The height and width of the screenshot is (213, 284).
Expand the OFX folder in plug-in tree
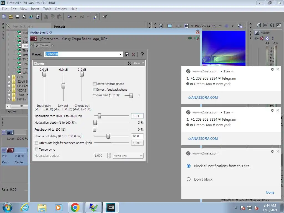(x=9, y=77)
